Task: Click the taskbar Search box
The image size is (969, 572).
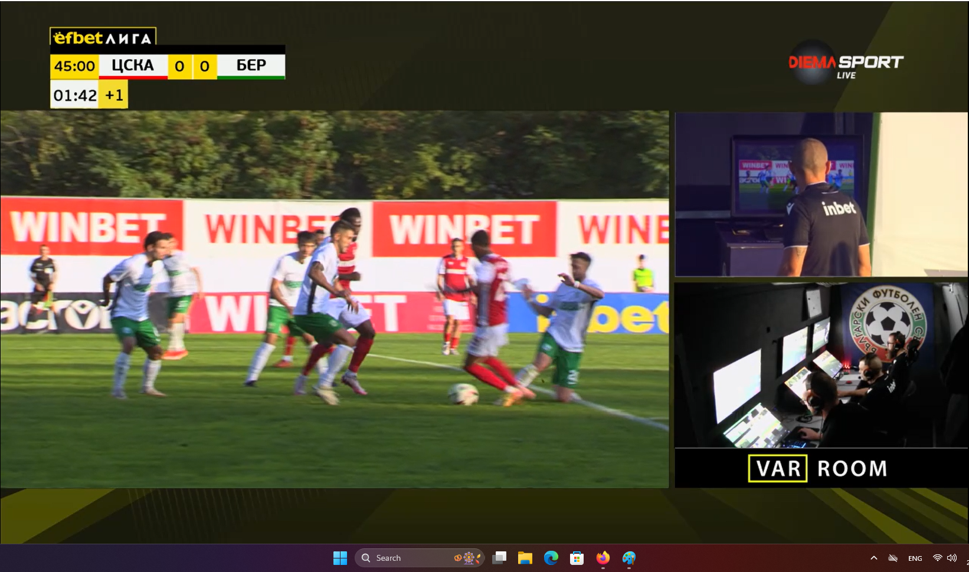Action: tap(420, 558)
